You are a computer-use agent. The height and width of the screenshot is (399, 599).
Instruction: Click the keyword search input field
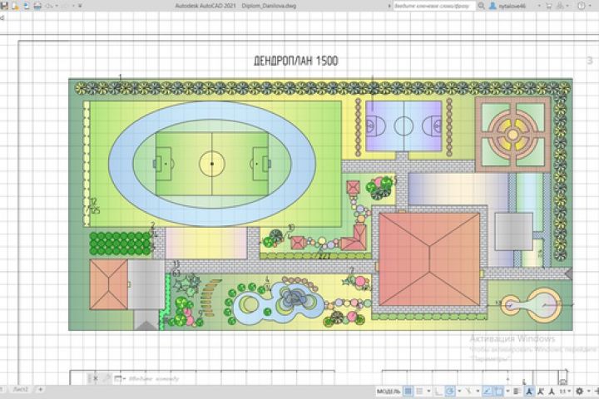(433, 6)
